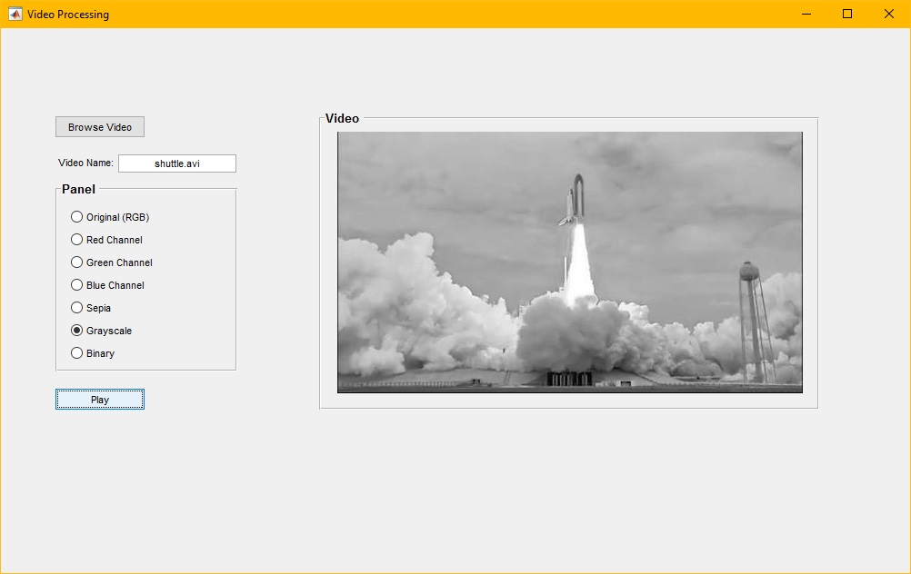The height and width of the screenshot is (574, 911).
Task: Click the selected Grayscale radio button
Action: pos(77,331)
